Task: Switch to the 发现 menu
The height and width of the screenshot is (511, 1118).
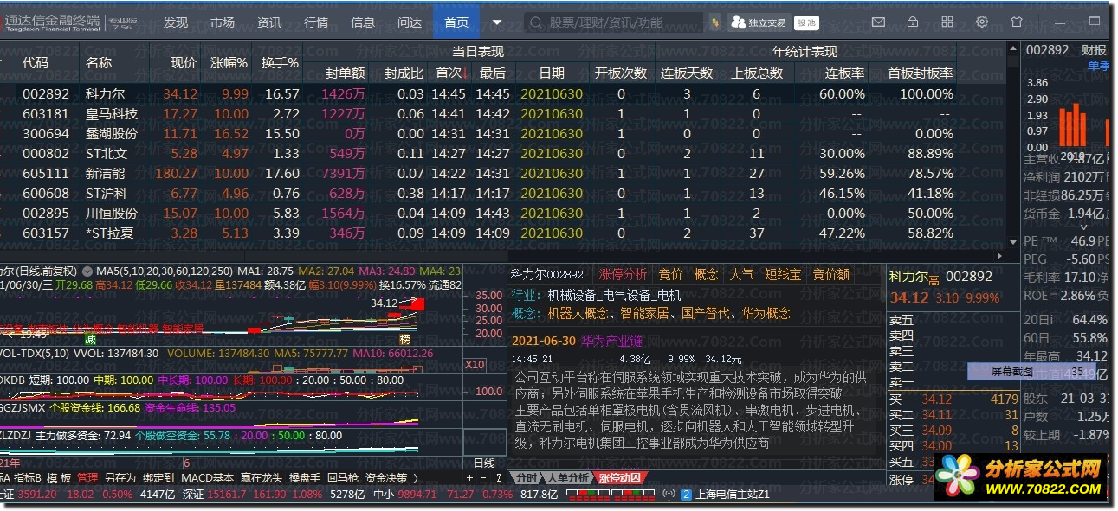Action: [176, 22]
